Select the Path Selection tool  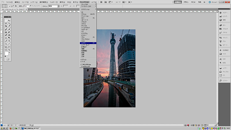[x=6, y=44]
